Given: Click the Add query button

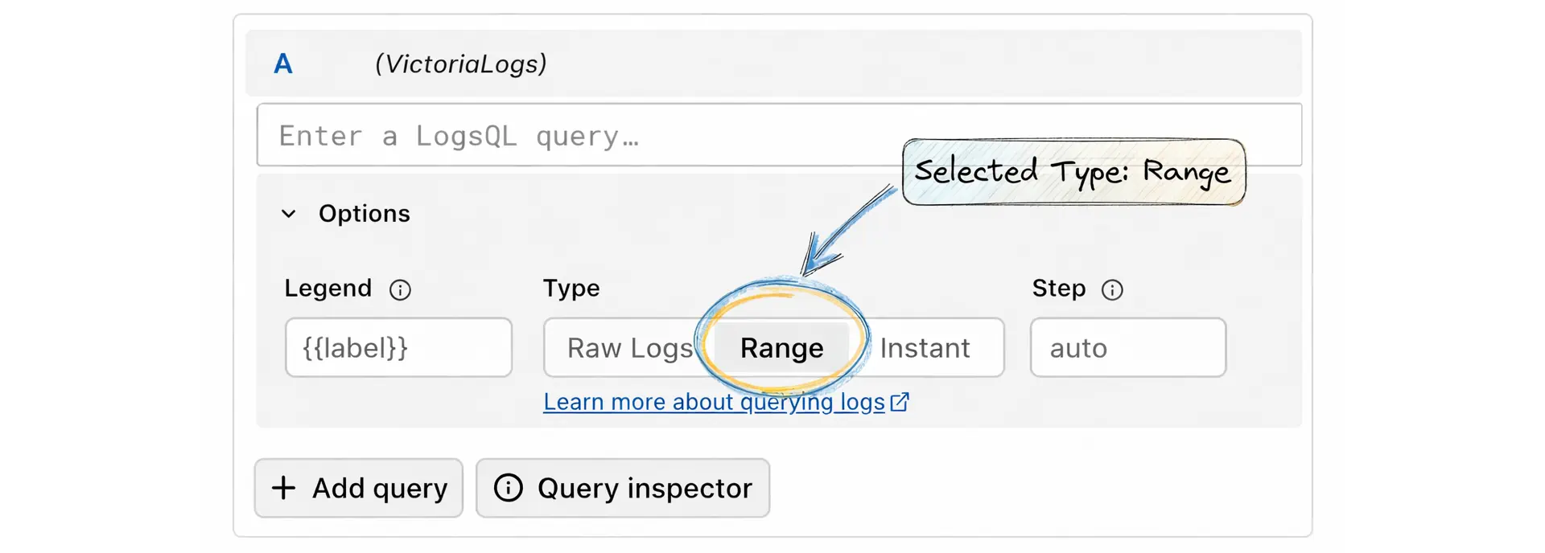Looking at the screenshot, I should pyautogui.click(x=359, y=488).
